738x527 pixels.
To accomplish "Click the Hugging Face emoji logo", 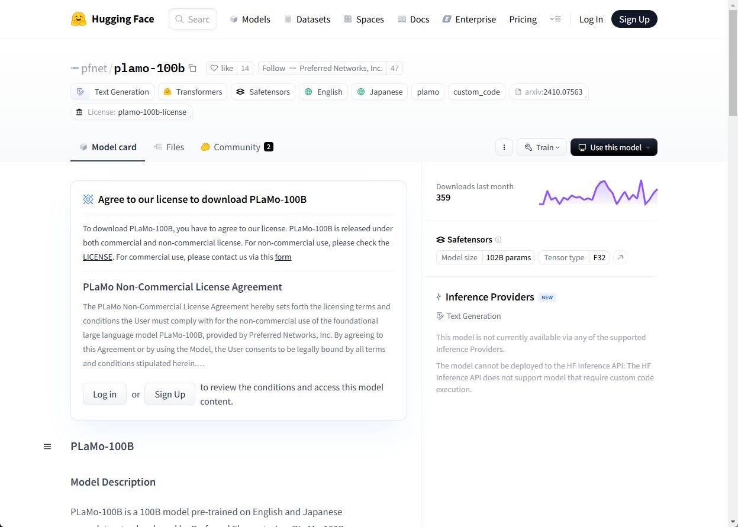I will pos(79,19).
